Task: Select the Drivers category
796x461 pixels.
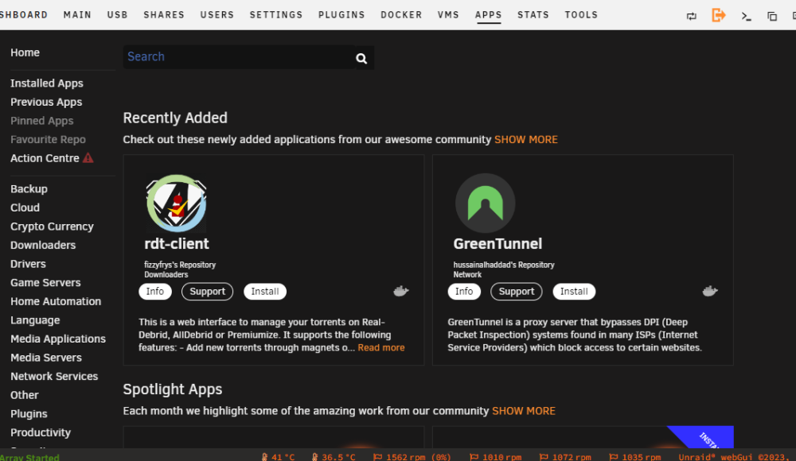Action: [x=28, y=264]
